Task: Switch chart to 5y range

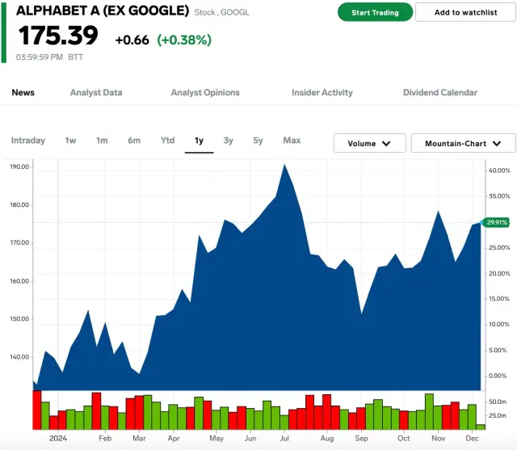Action: (x=258, y=141)
